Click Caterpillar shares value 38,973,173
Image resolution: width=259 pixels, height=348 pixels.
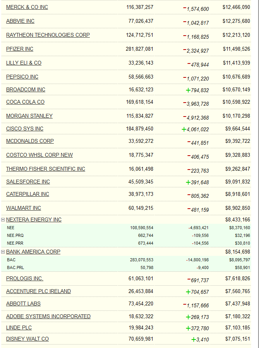141,194
